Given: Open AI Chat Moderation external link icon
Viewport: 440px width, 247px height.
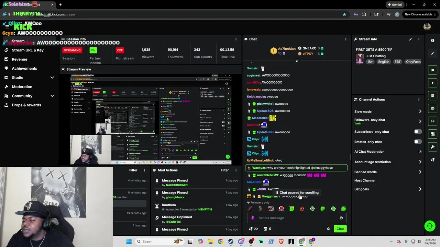Looking at the screenshot, I should coord(420,152).
